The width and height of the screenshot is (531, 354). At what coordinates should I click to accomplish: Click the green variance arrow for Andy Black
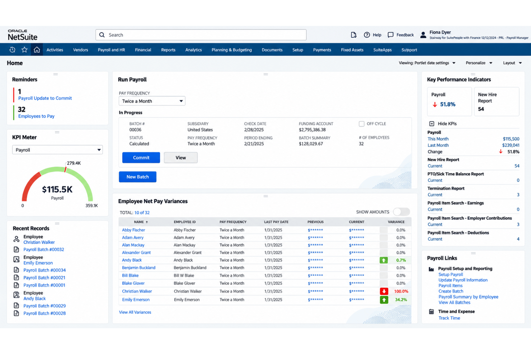tap(384, 260)
